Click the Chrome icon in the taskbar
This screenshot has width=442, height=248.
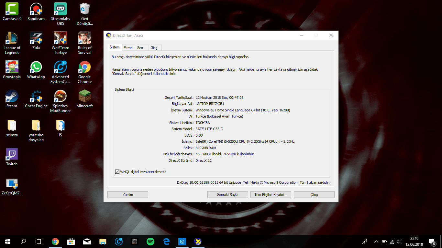click(x=55, y=241)
